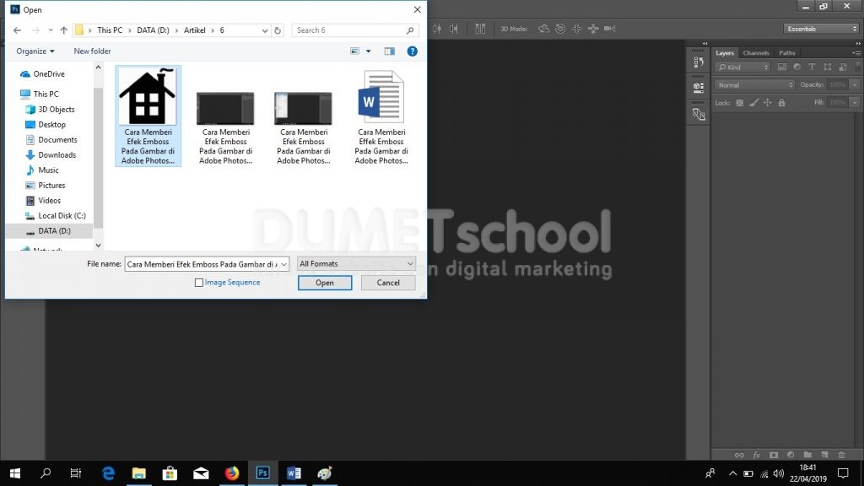Filter layers by type layers icon

coord(812,67)
